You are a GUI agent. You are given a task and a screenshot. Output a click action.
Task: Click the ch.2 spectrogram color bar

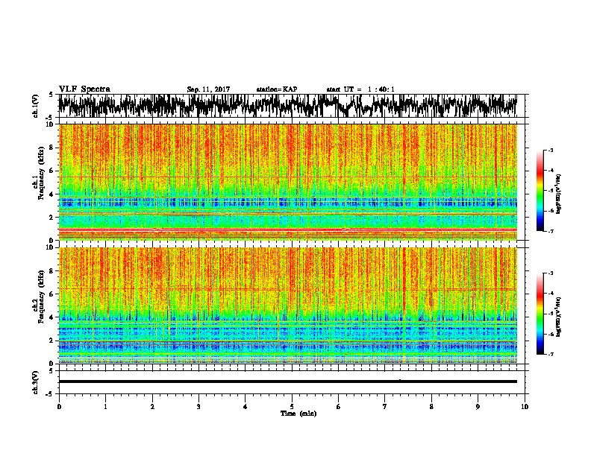coord(540,314)
